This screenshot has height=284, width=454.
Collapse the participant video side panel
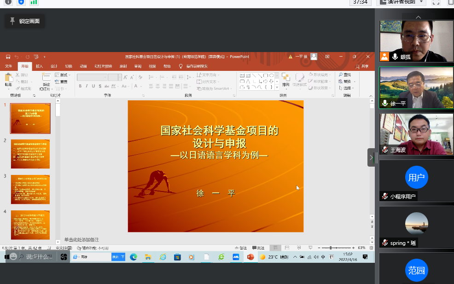[371, 157]
